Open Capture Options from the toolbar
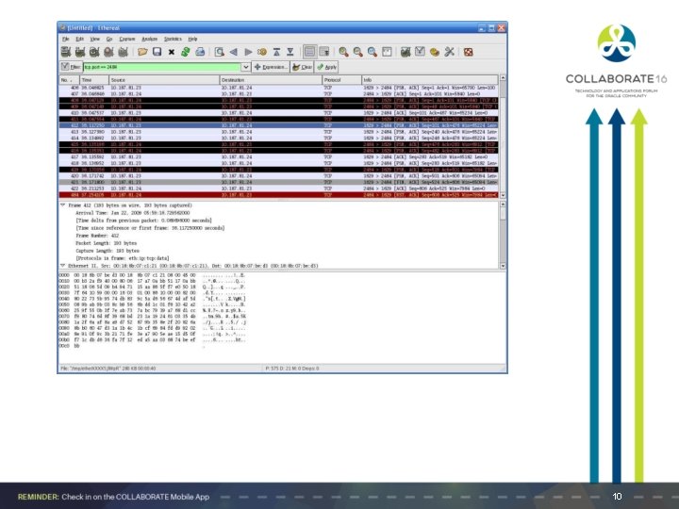679x509 pixels. pyautogui.click(x=80, y=52)
